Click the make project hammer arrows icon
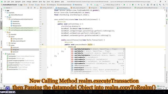 [x=91, y=5]
